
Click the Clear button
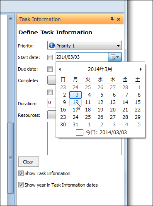pyautogui.click(x=29, y=162)
